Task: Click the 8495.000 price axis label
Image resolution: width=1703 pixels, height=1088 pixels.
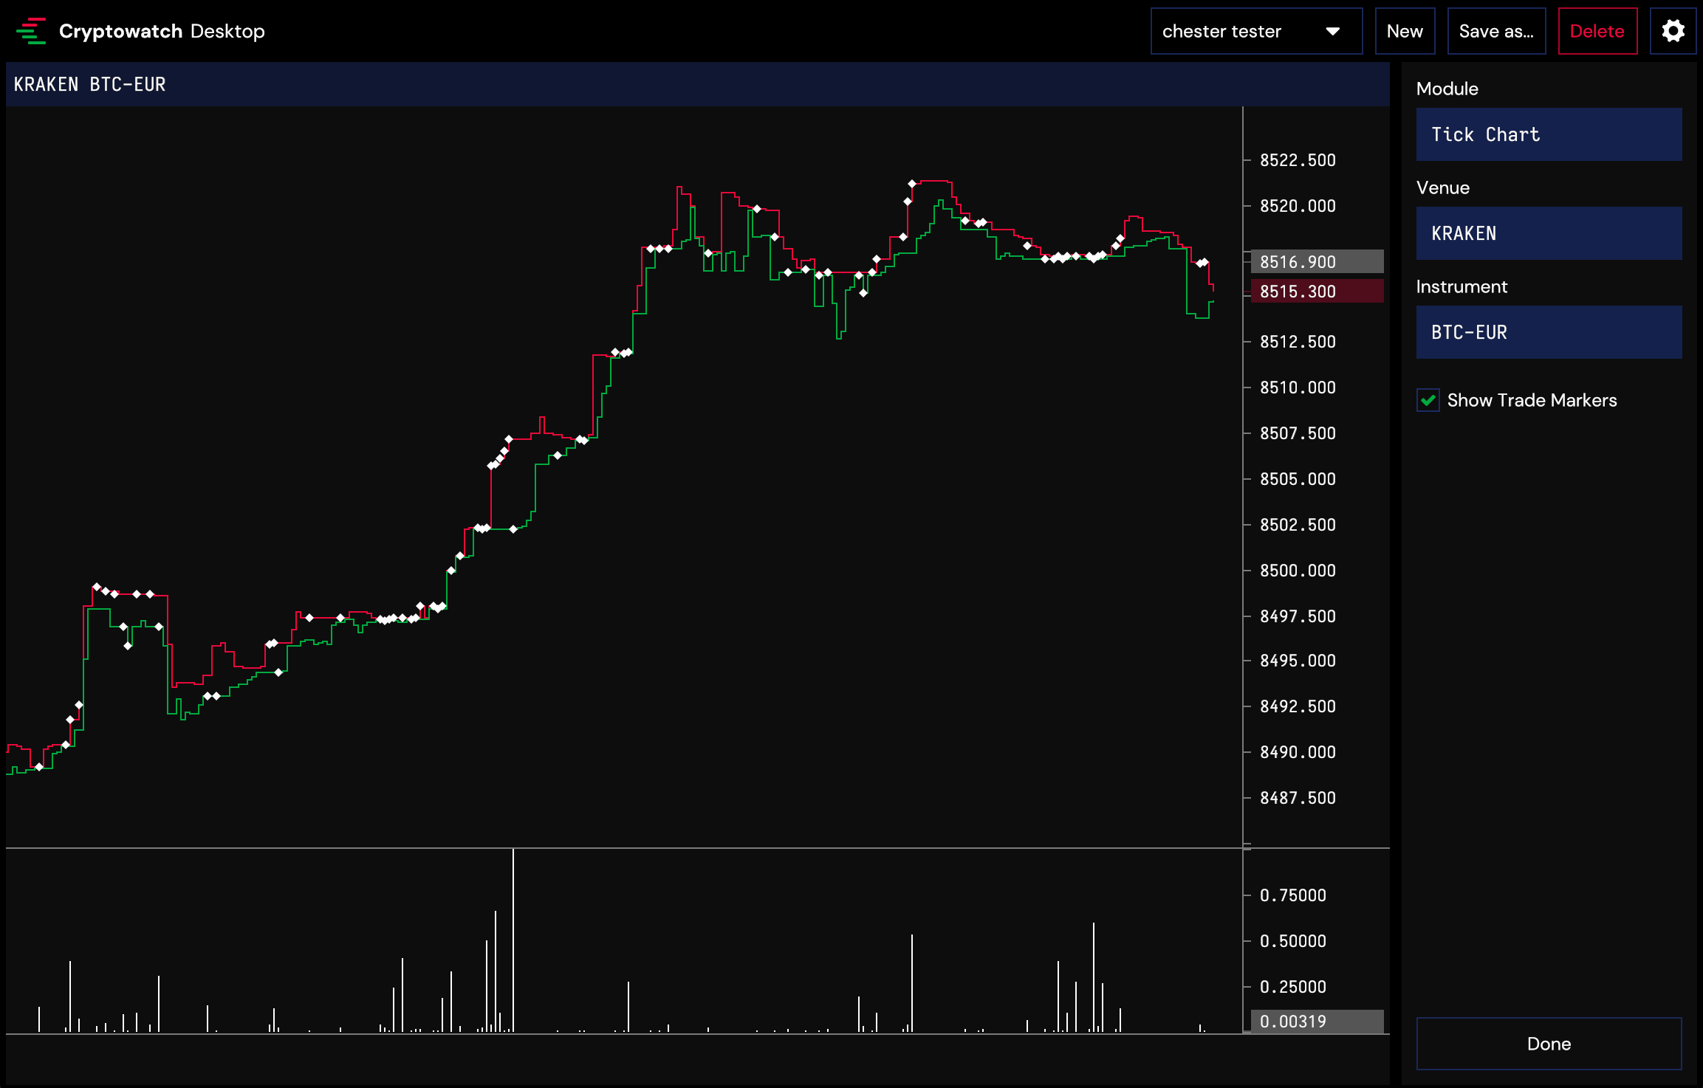Action: tap(1298, 661)
